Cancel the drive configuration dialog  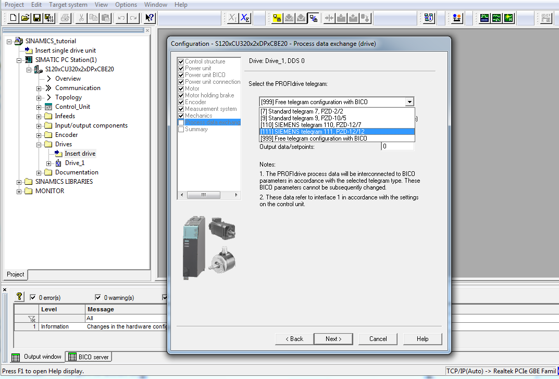(x=378, y=339)
